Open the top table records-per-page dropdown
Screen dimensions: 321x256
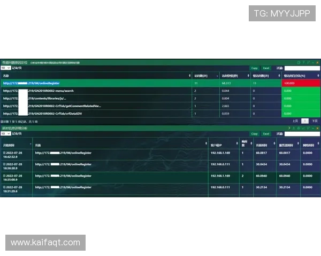(6, 68)
